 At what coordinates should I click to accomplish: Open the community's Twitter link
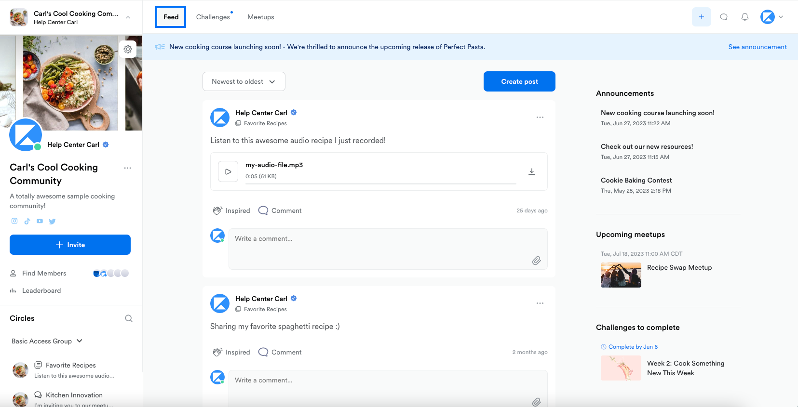point(53,222)
